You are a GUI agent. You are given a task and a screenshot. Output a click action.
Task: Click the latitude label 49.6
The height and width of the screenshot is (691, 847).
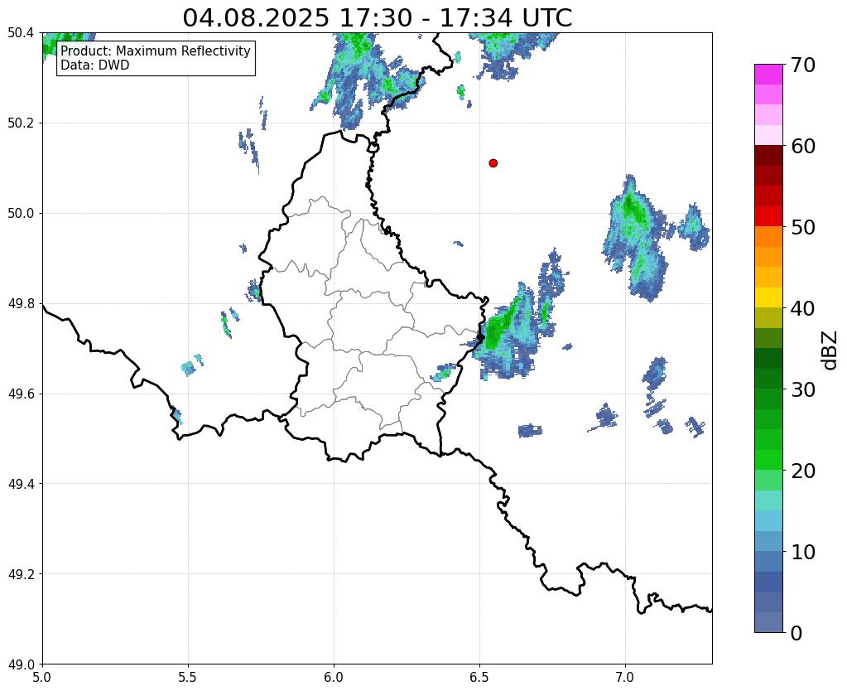21,394
